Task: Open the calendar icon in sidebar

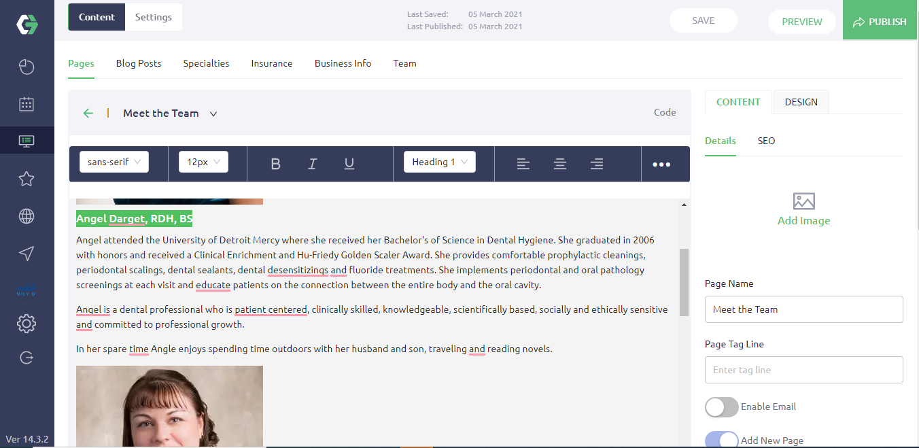Action: click(x=27, y=104)
